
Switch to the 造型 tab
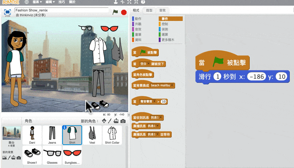pyautogui.click(x=149, y=10)
